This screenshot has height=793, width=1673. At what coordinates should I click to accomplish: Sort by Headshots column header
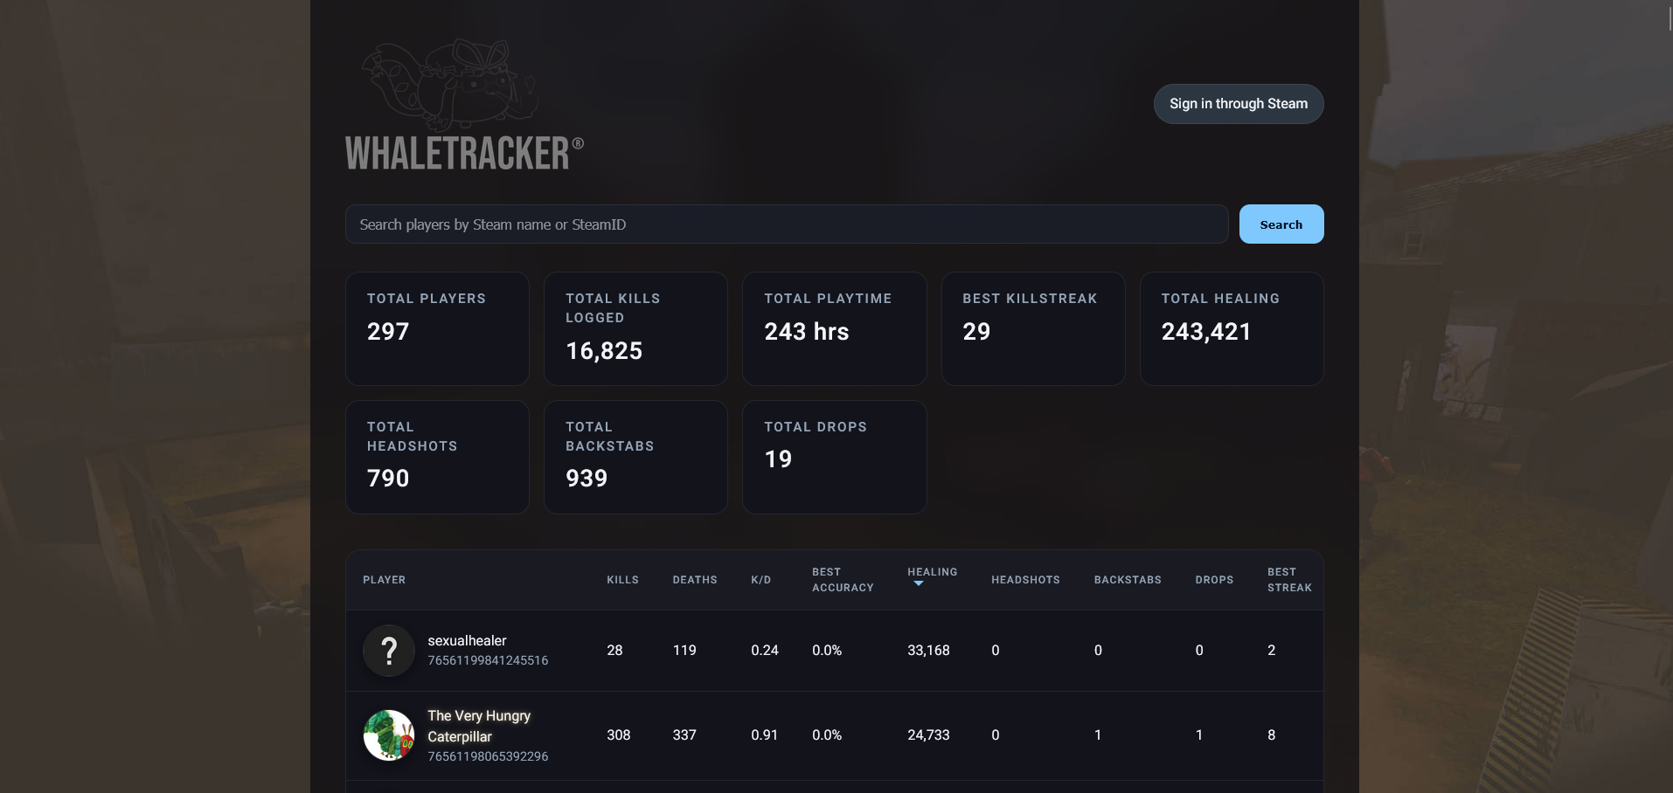1025,580
